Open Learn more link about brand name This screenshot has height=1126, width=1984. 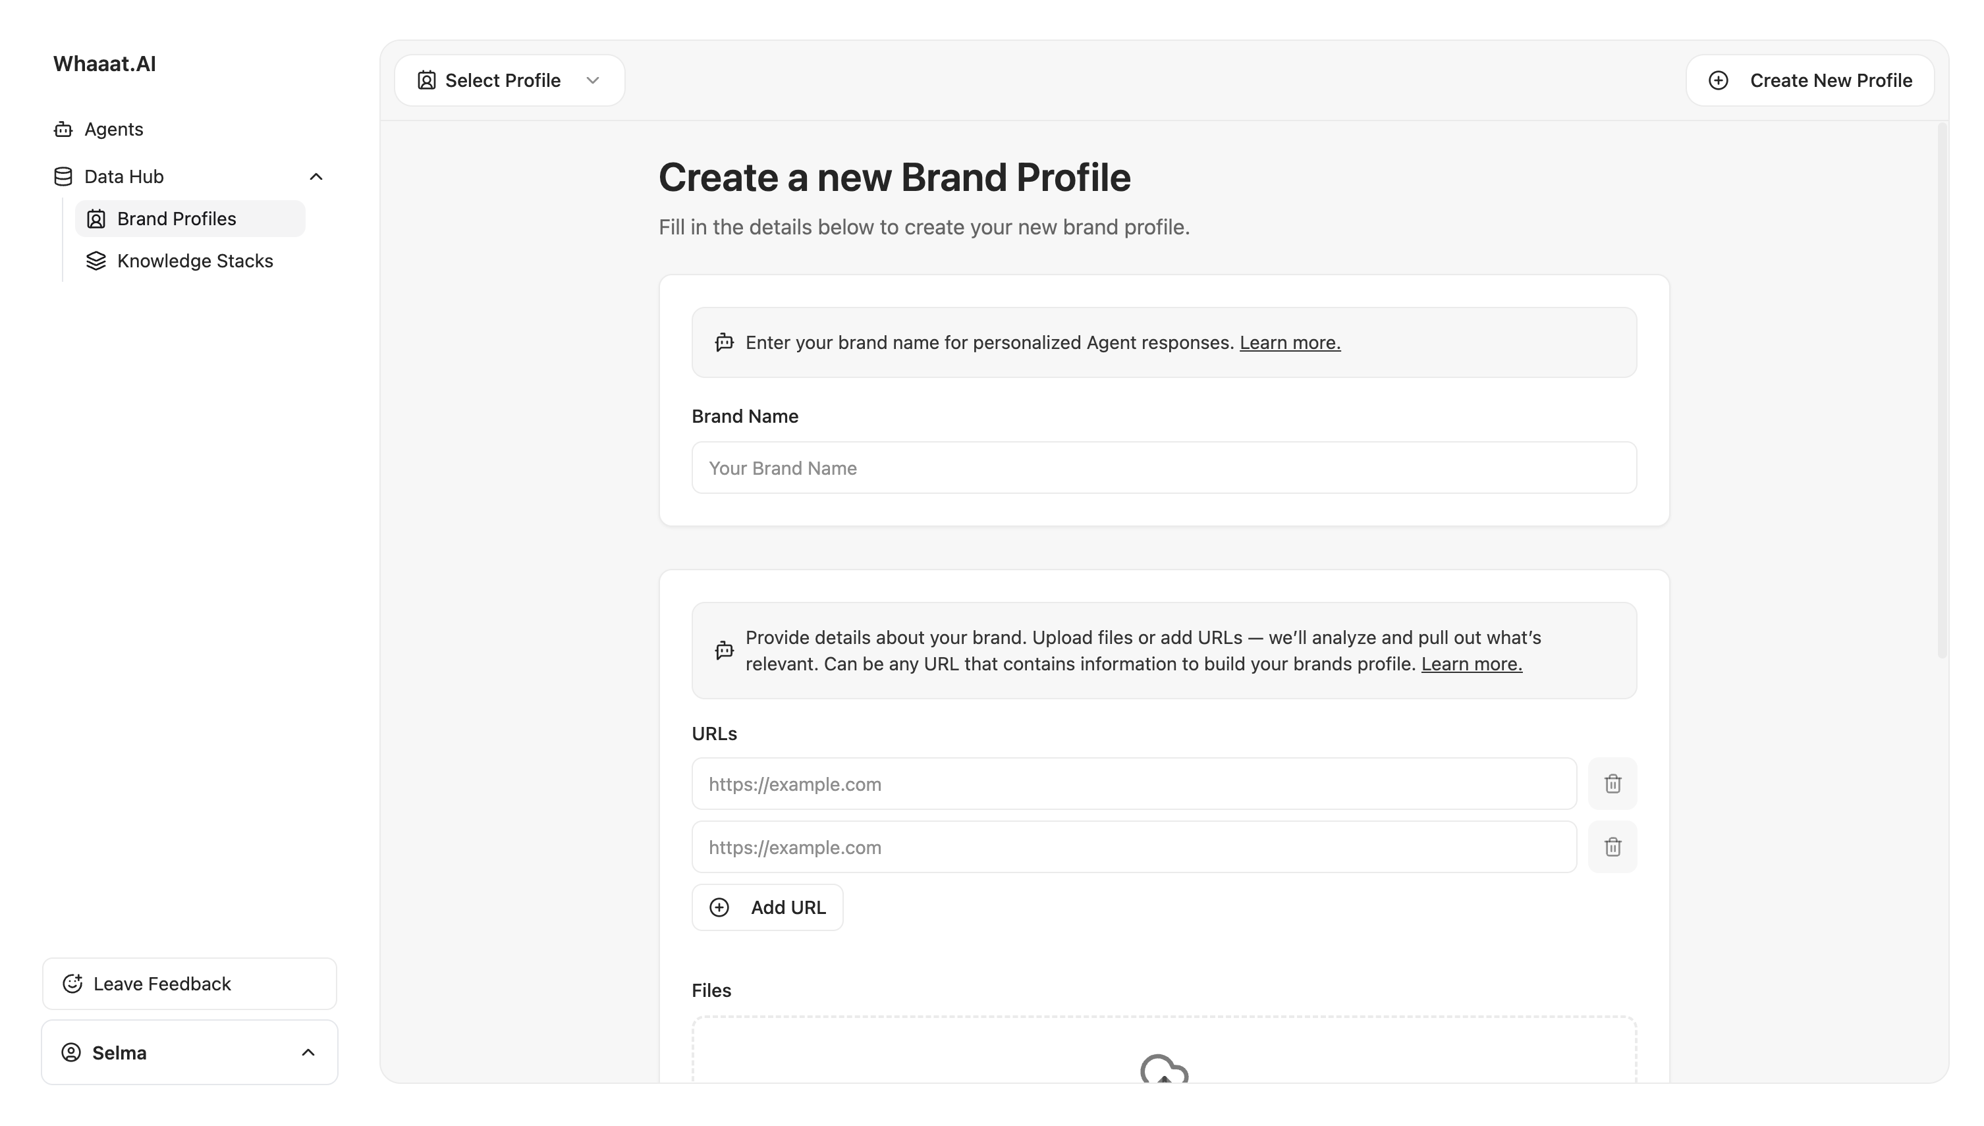point(1290,342)
